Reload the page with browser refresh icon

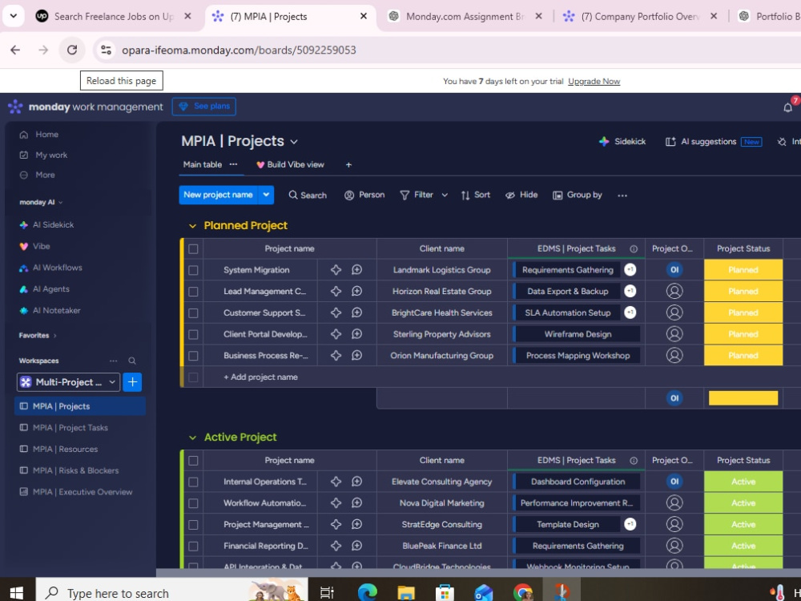coord(72,50)
